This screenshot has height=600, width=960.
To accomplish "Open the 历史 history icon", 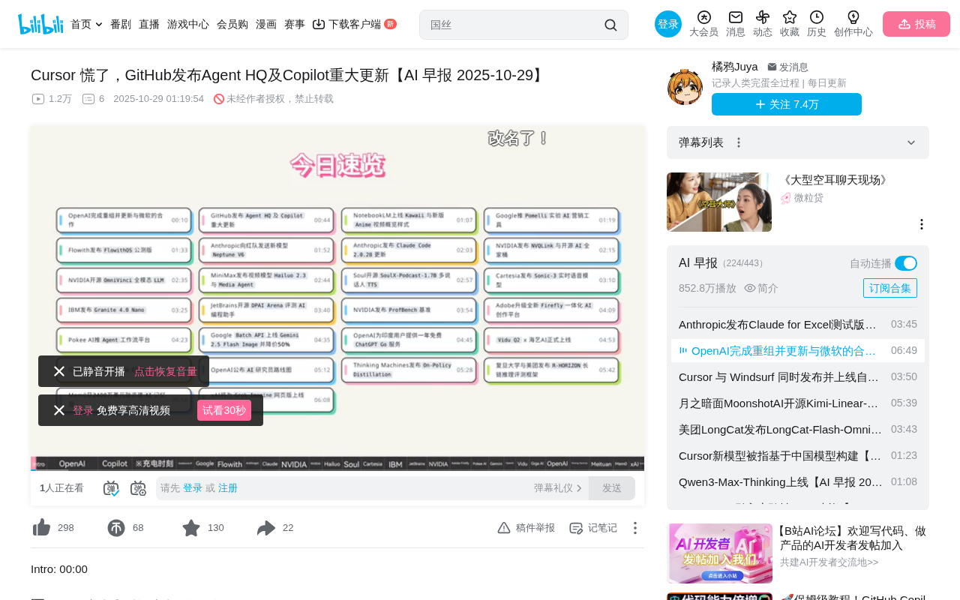I will 817,17.
